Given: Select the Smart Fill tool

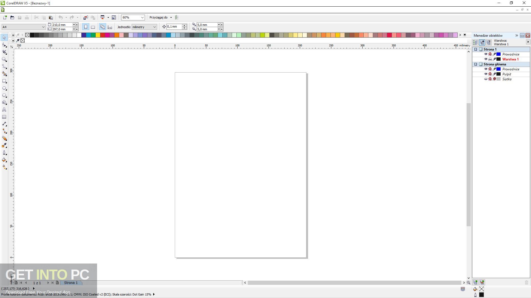Looking at the screenshot, I should point(4,74).
